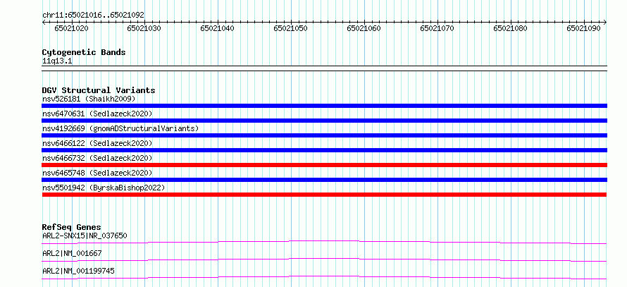This screenshot has width=627, height=287.
Task: Click the blue bar under nsv6470631
Action: [324, 121]
